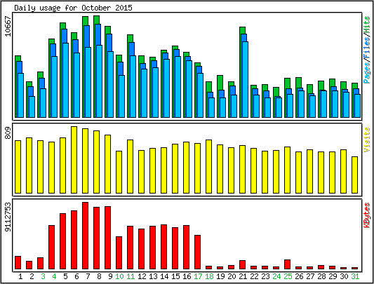The image size is (374, 284).
Task: Click day label 19 on the axis
Action: pyautogui.click(x=220, y=276)
